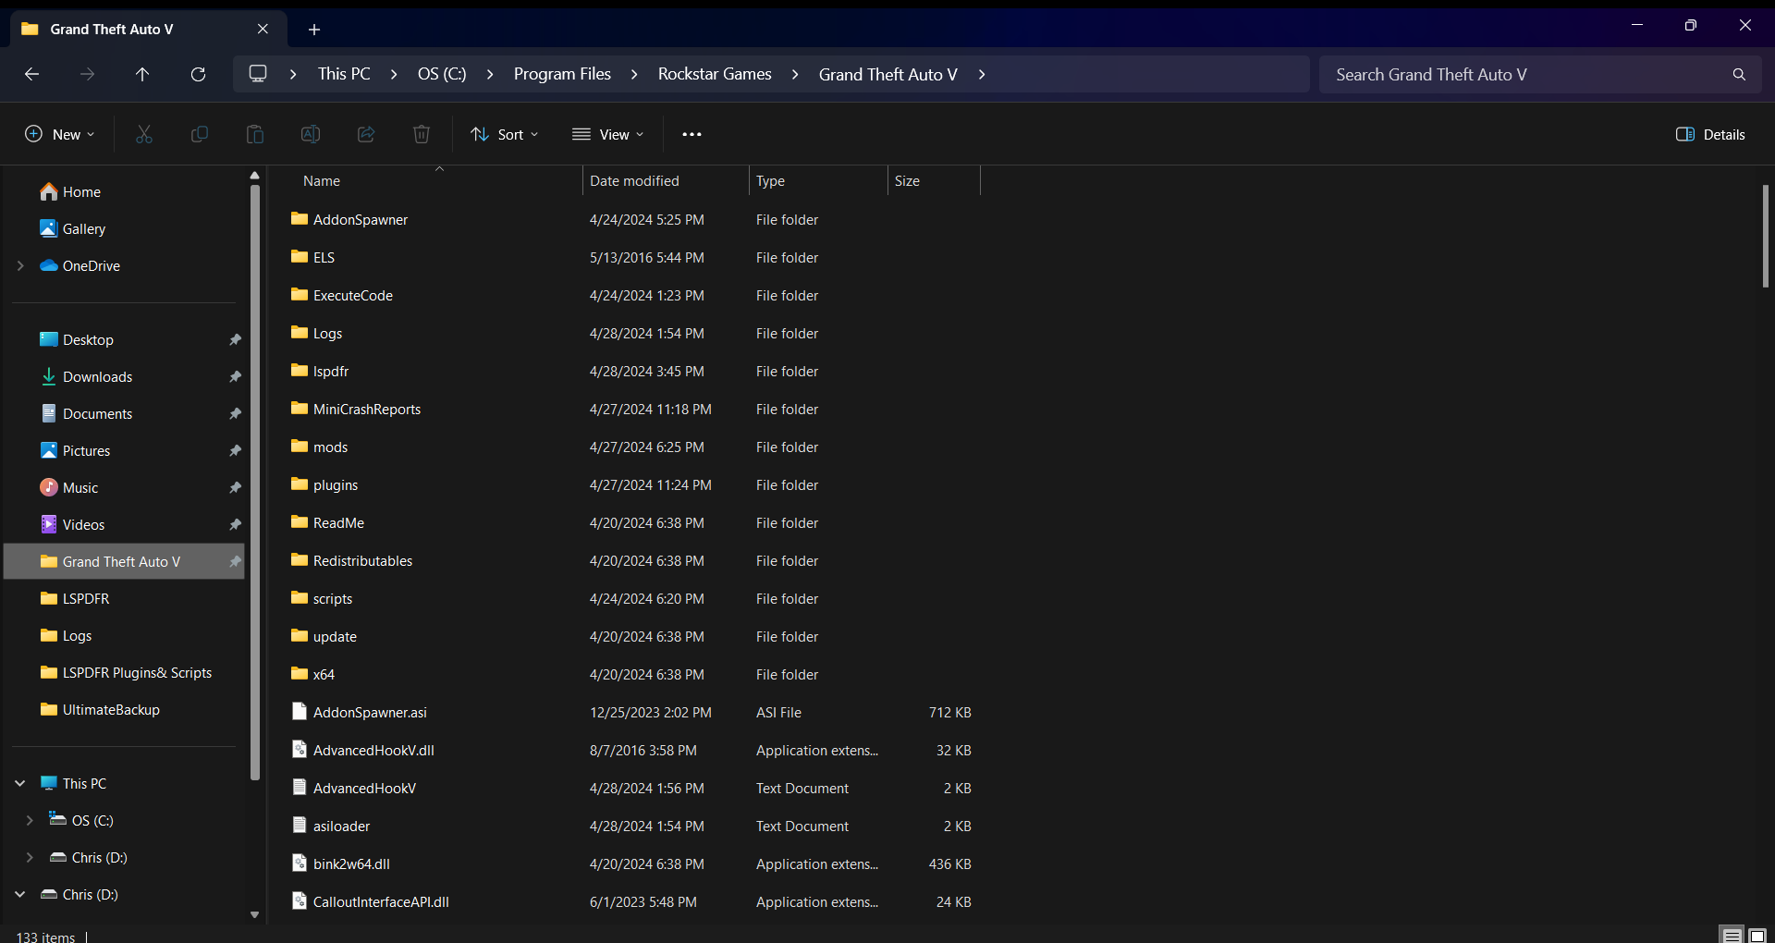Click the Copy icon in toolbar

[x=199, y=134]
